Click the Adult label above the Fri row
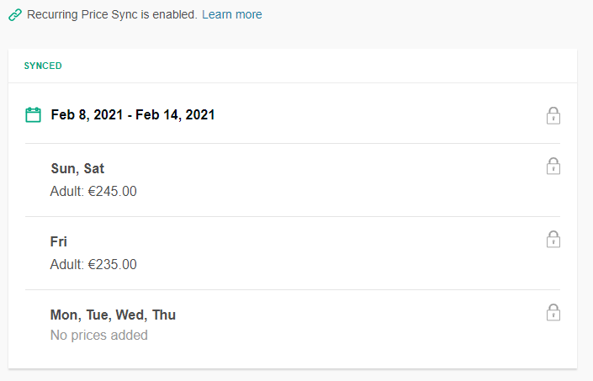The image size is (593, 381). [x=67, y=191]
